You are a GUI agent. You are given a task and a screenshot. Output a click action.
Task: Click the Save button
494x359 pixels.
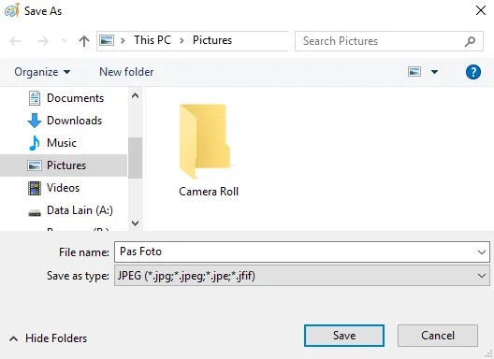coord(344,336)
